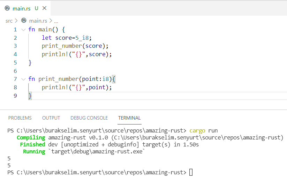Click the closing brace on line 9
Viewport: 287px width, 182px height.
click(30, 96)
